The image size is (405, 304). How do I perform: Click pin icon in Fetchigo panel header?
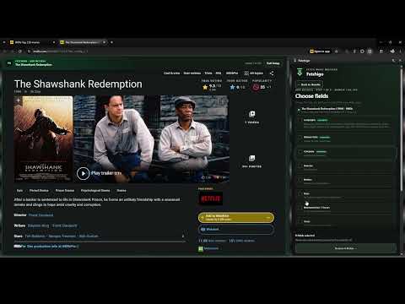tap(393, 60)
